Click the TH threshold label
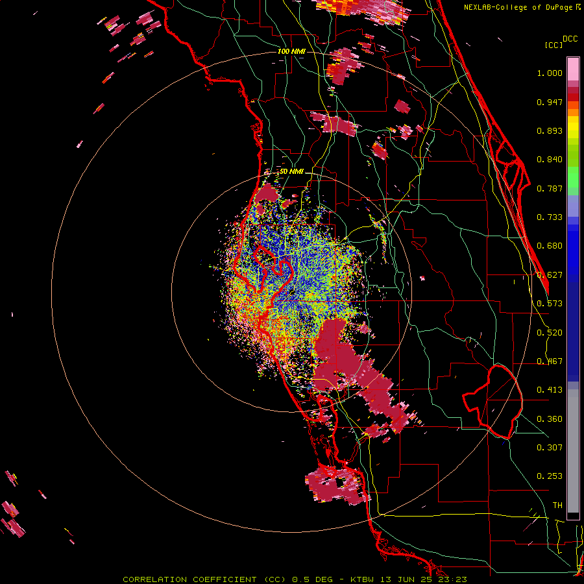This screenshot has width=584, height=584. coord(557,505)
